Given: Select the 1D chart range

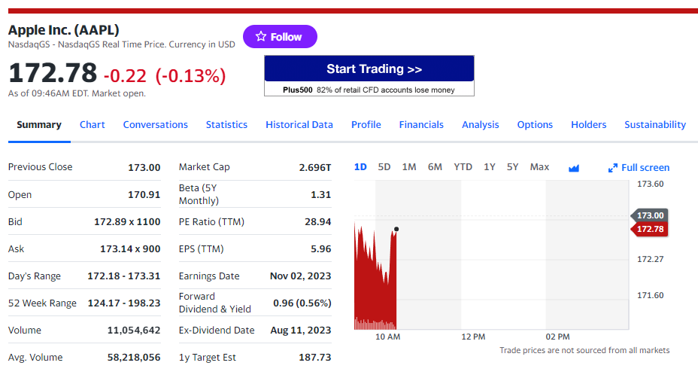Looking at the screenshot, I should tap(360, 167).
